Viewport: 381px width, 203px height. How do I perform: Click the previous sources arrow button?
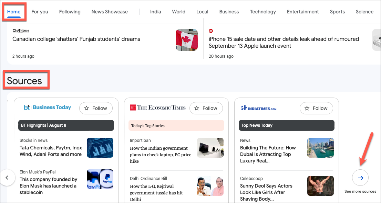[x=7, y=178]
